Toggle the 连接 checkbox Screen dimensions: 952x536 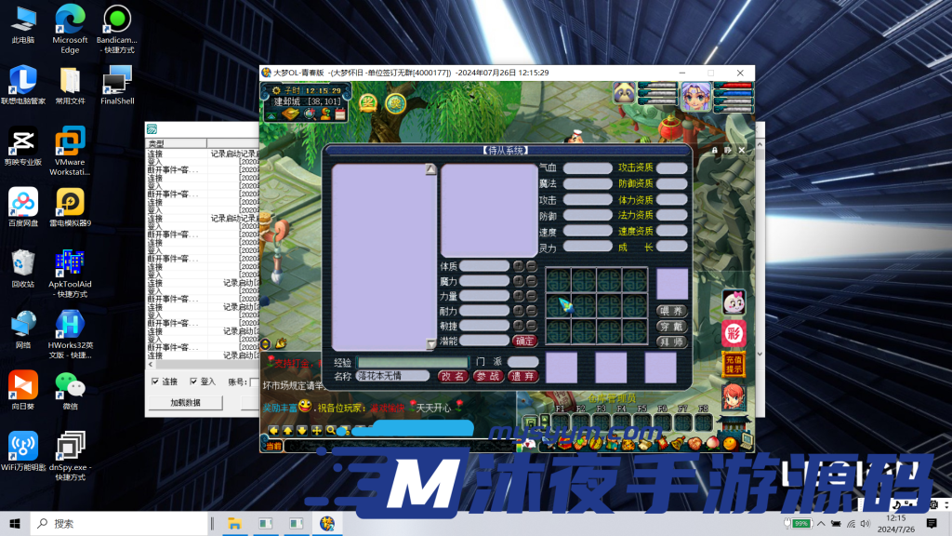click(x=155, y=382)
